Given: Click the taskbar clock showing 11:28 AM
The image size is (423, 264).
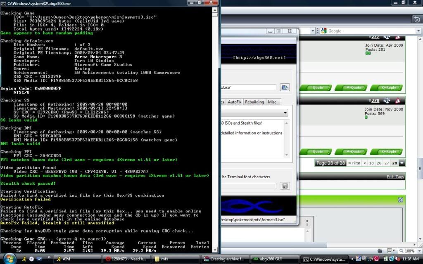Looking at the screenshot, I should coord(410,259).
